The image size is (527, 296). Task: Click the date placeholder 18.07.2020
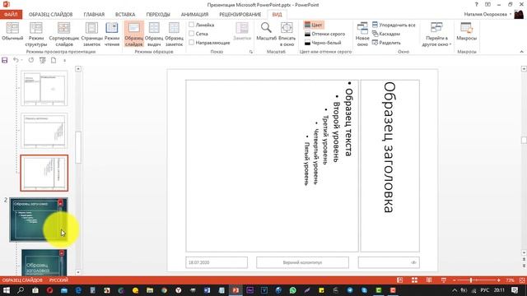pyautogui.click(x=217, y=262)
